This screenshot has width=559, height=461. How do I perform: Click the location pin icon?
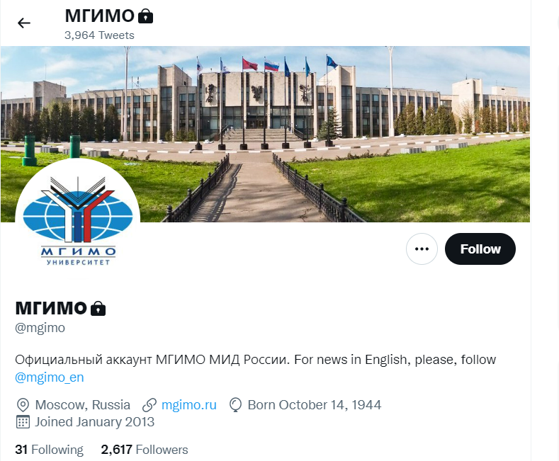tap(23, 405)
